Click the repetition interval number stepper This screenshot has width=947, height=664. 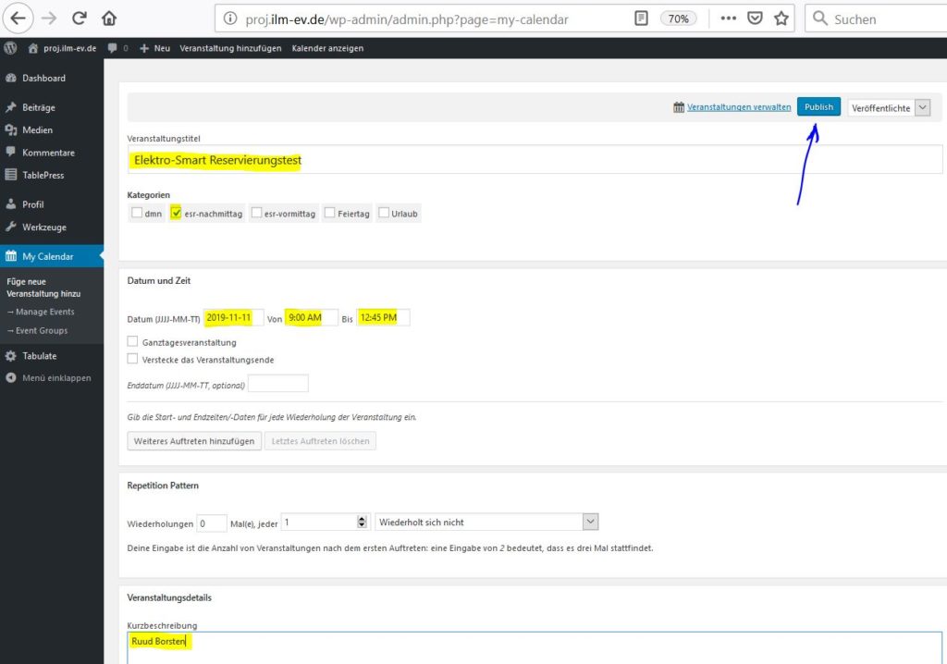point(363,523)
